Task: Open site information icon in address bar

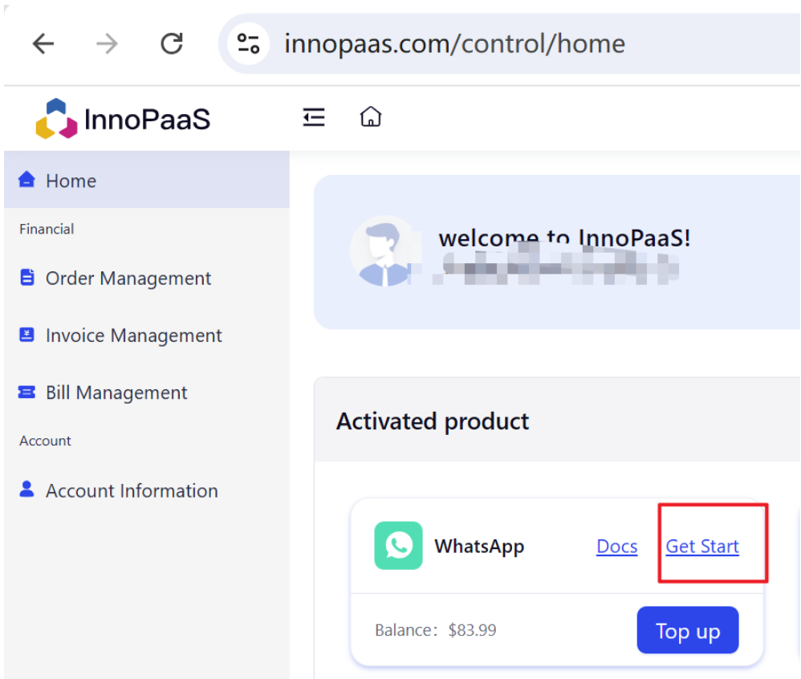Action: tap(248, 44)
